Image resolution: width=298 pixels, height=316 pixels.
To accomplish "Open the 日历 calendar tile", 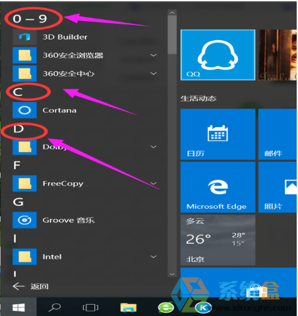I will 218,134.
